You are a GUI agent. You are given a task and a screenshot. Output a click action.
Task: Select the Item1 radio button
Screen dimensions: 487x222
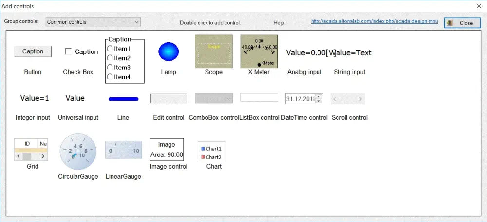tap(110, 49)
